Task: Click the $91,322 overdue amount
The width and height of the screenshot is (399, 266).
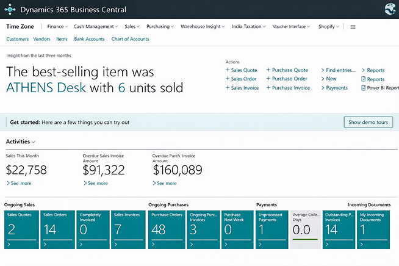Action: pyautogui.click(x=104, y=170)
